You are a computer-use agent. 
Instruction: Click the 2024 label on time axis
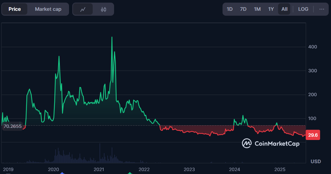(235, 169)
